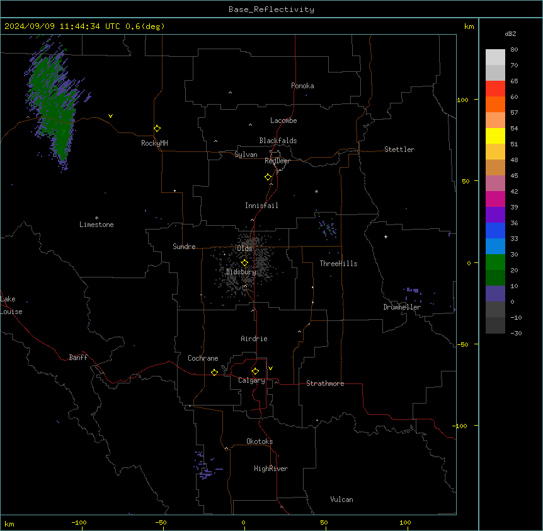Click the purple echo patch southwest of Okotoks

[x=207, y=465]
